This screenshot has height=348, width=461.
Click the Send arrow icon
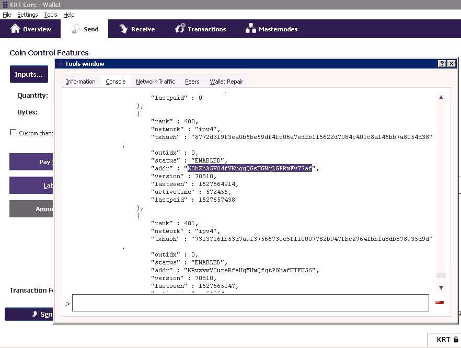tap(76, 29)
